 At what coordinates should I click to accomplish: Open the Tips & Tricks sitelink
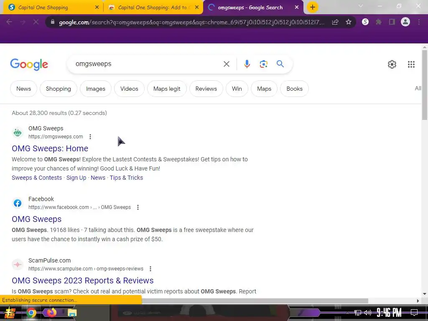pos(126,178)
